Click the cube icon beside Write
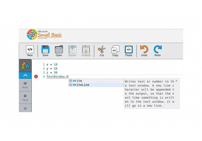The height and width of the screenshot is (141, 202). pos(70,81)
